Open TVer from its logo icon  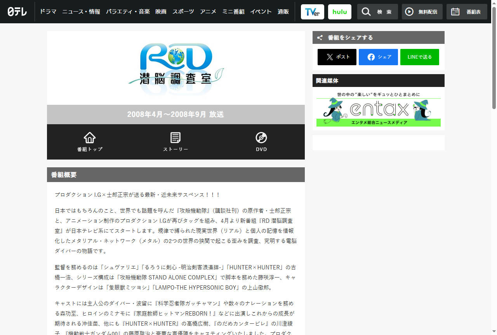(312, 12)
